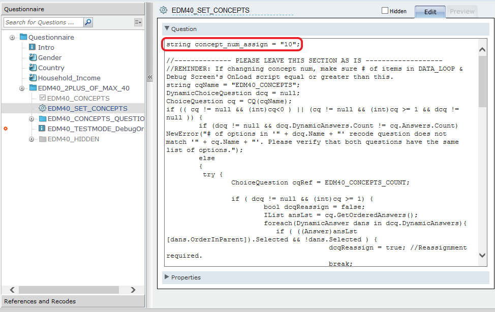
Task: Select Country in the tree
Action: pyautogui.click(x=51, y=68)
